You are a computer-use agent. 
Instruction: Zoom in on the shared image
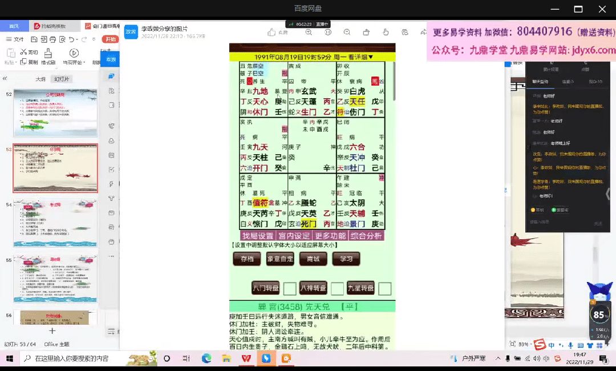pyautogui.click(x=309, y=32)
